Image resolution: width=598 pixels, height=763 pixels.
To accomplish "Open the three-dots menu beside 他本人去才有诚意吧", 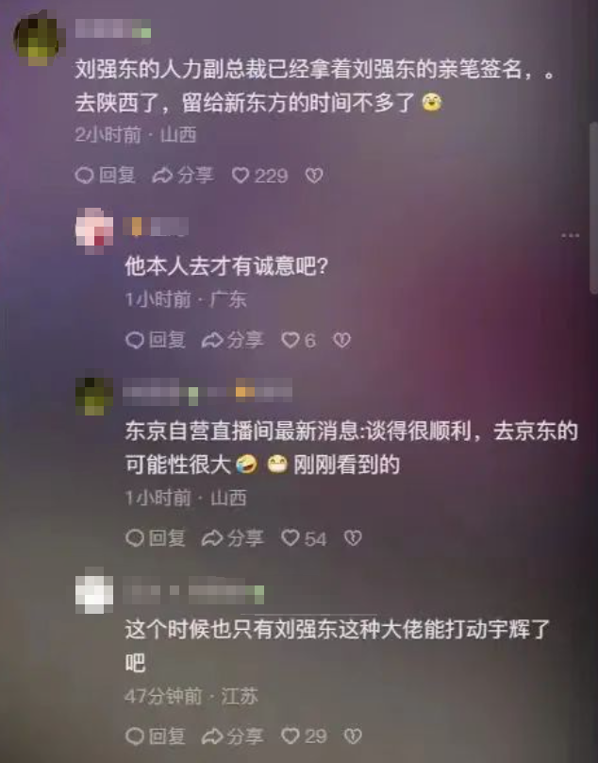I will coord(570,235).
